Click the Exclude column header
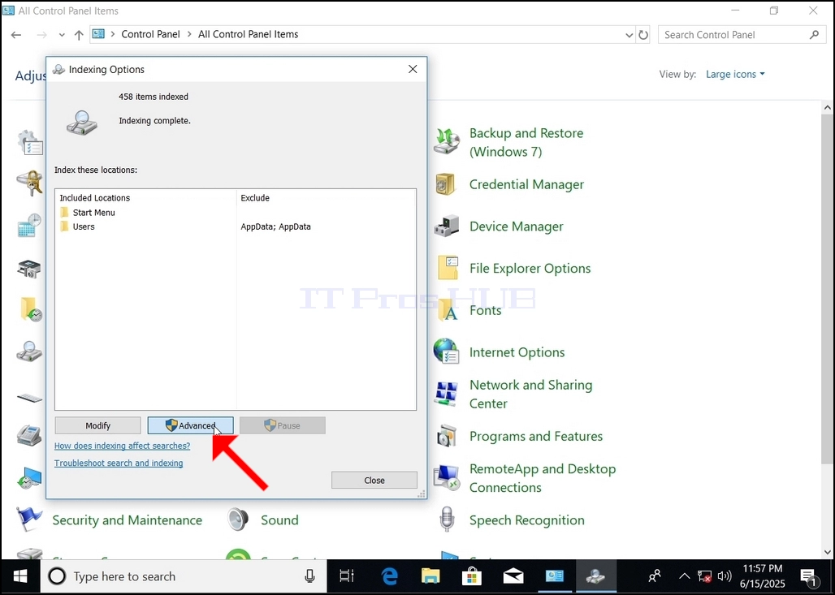 coord(255,197)
